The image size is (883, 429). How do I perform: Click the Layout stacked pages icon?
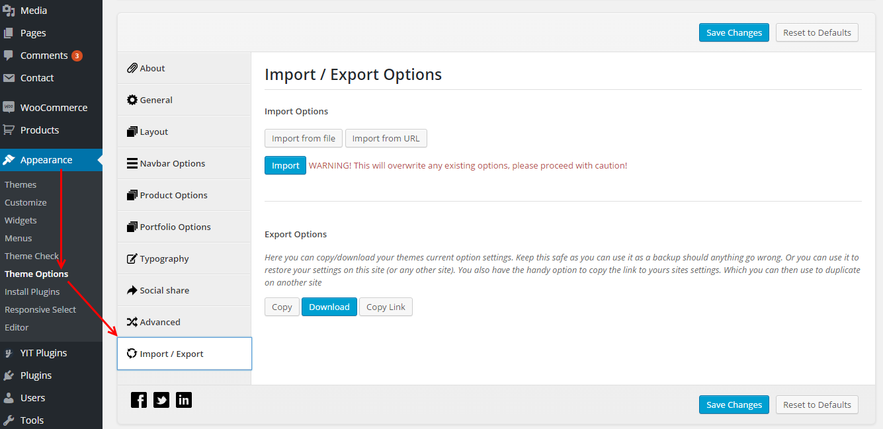pos(132,132)
